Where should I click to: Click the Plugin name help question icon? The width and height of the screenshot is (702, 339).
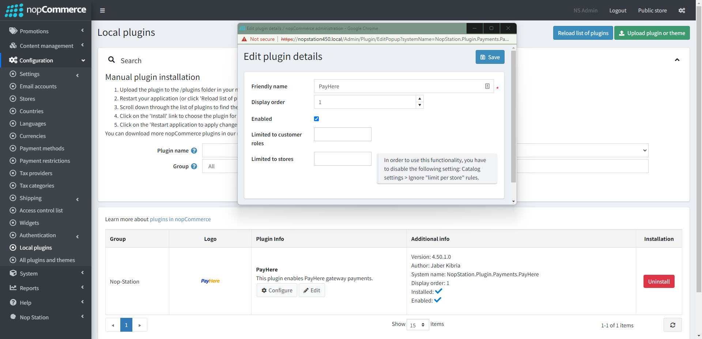pyautogui.click(x=194, y=151)
